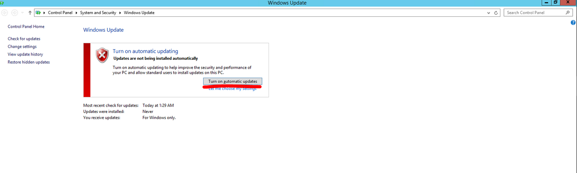Image resolution: width=577 pixels, height=173 pixels.
Task: Click Restore hidden updates link
Action: [29, 62]
